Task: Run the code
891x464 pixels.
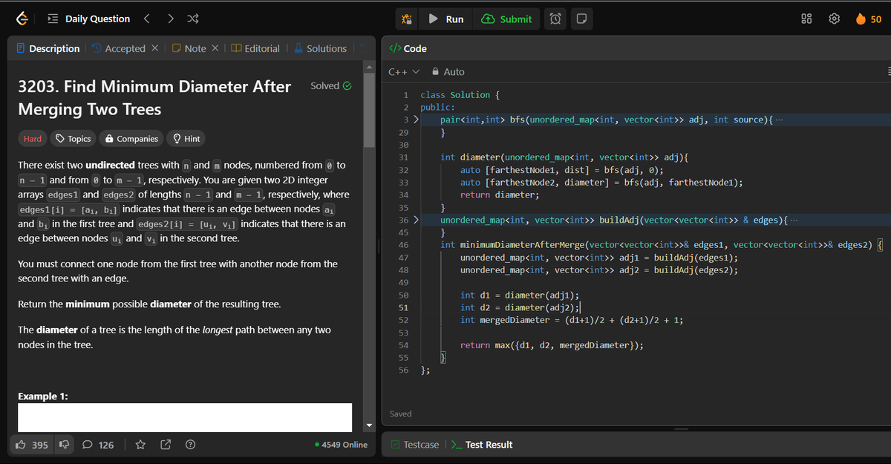Action: [446, 19]
